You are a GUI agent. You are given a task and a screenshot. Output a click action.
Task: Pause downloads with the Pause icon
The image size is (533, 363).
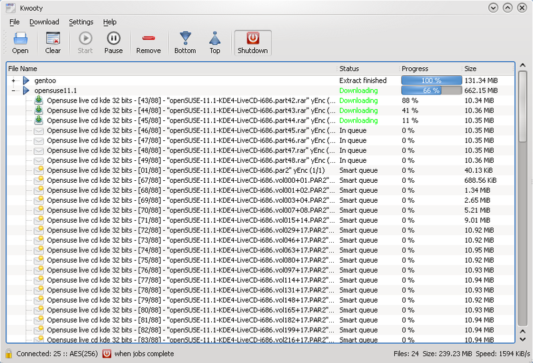coord(113,39)
